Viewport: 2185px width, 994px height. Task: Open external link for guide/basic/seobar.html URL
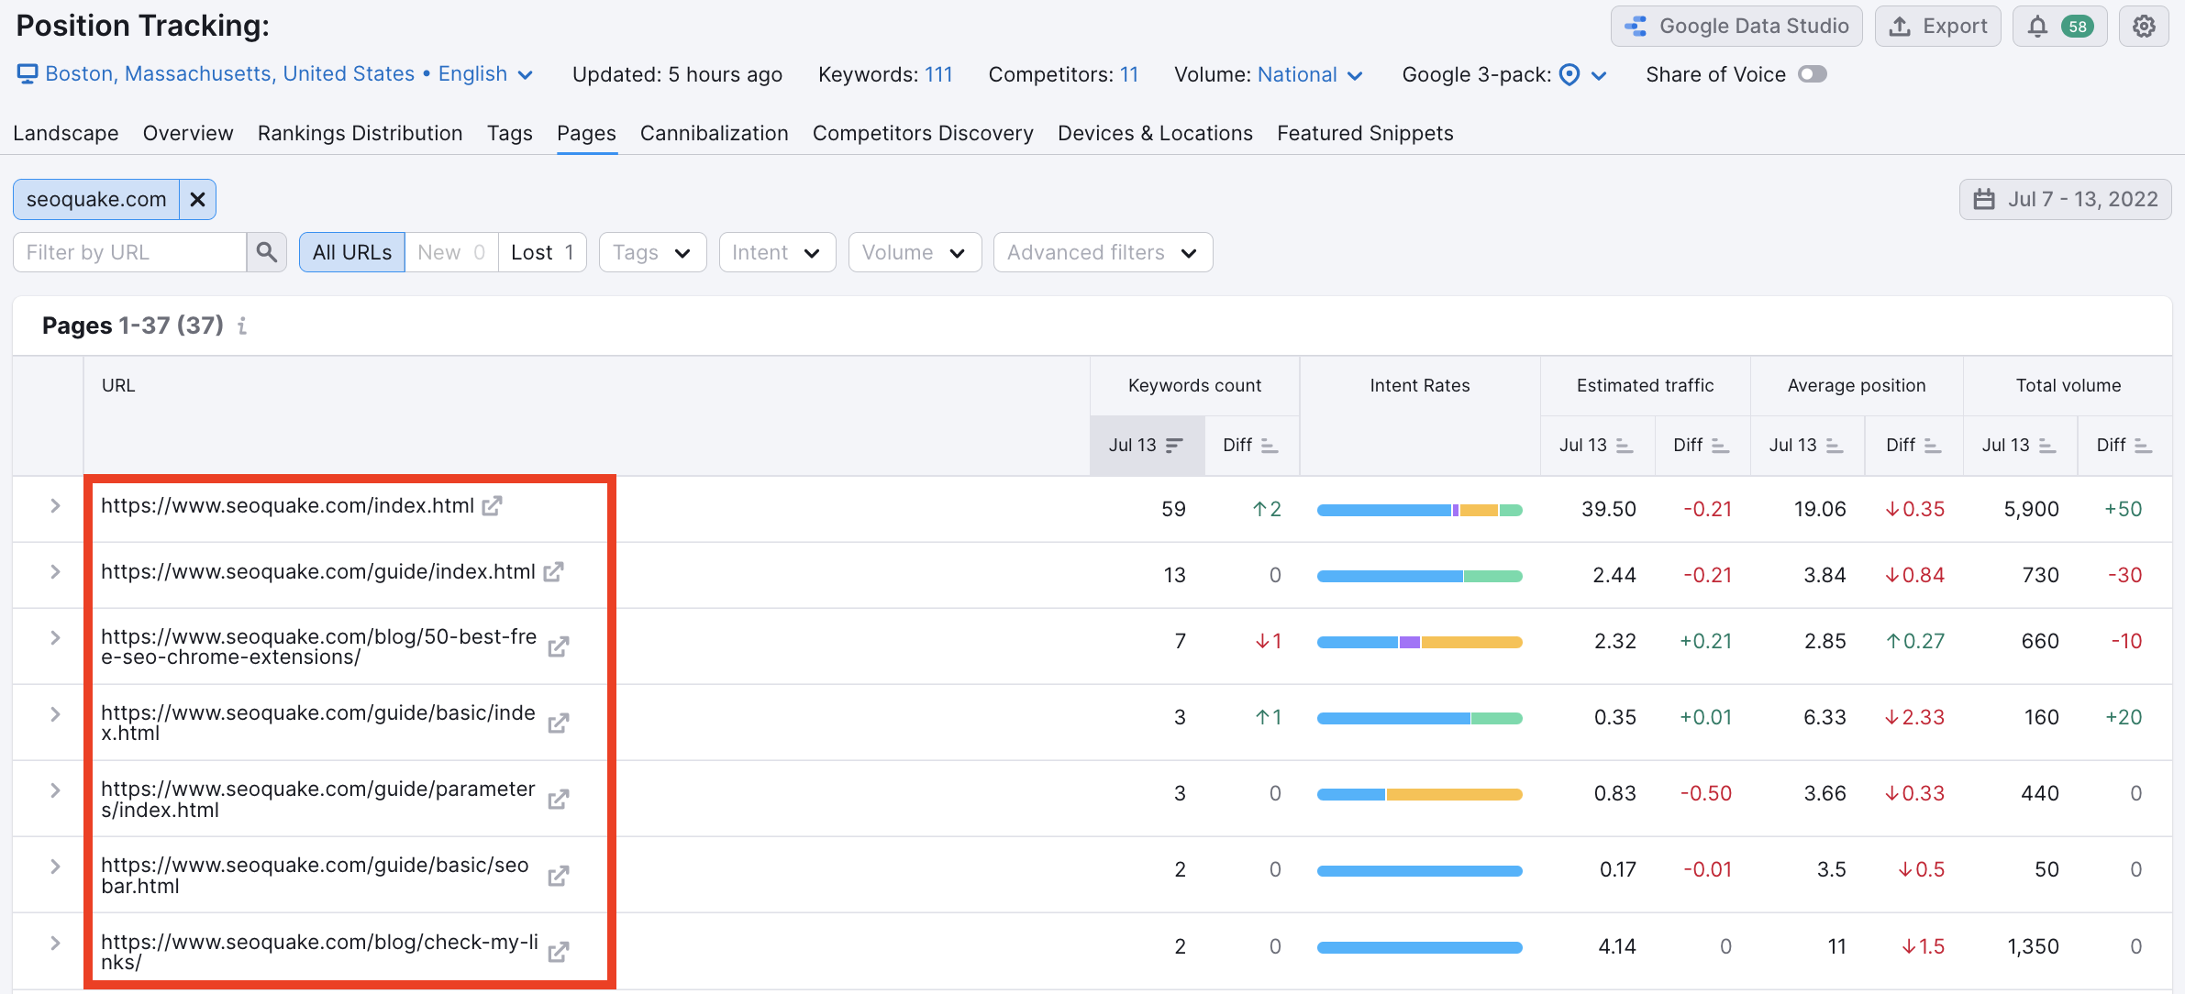tap(559, 876)
